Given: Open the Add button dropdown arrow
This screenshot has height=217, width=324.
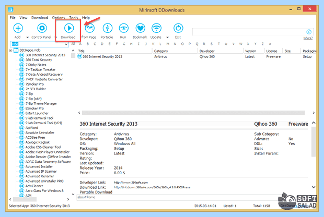Looking at the screenshot, I should coord(28,38).
